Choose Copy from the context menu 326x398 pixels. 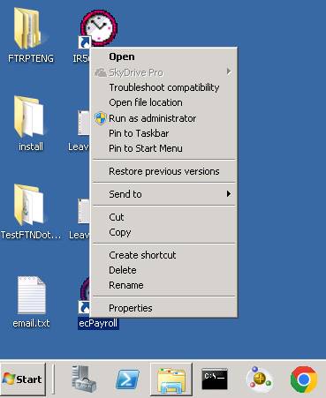click(x=163, y=232)
